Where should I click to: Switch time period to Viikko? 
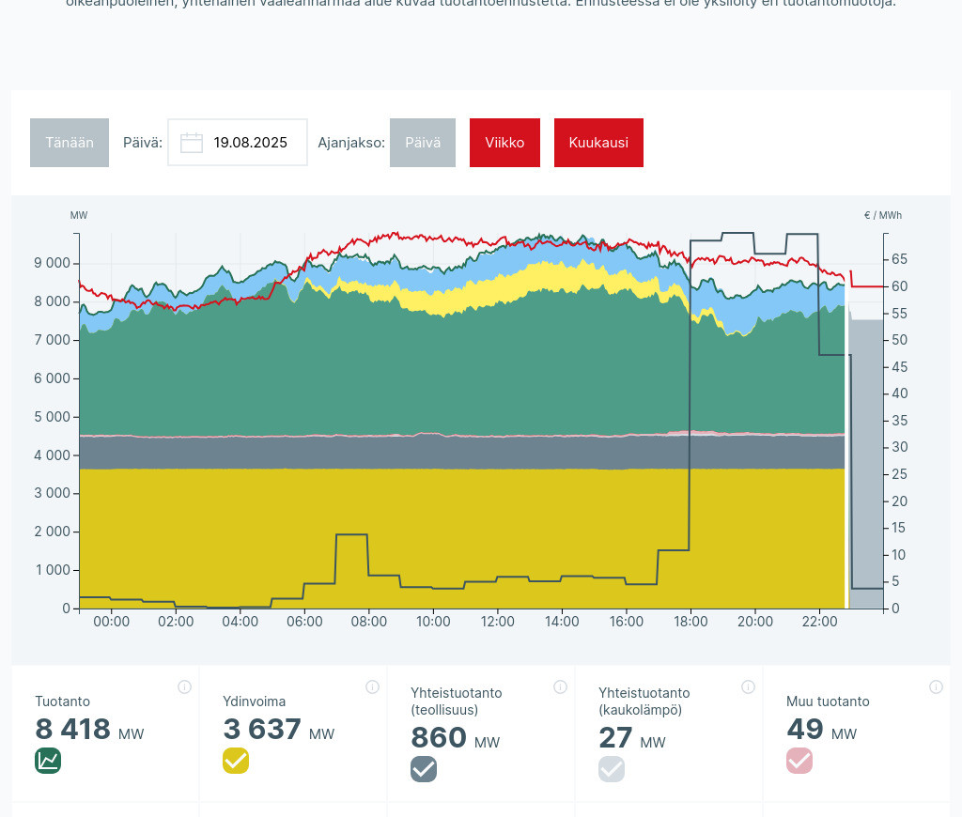504,143
